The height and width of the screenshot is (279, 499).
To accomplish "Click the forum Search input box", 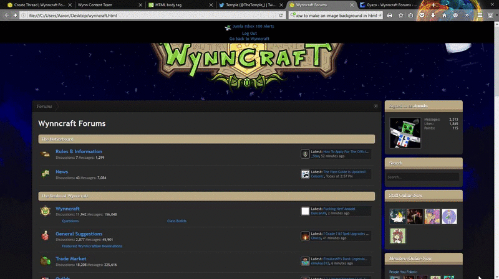I will (423, 177).
